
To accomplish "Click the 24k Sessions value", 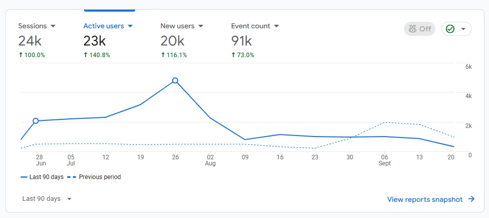I will coord(30,41).
